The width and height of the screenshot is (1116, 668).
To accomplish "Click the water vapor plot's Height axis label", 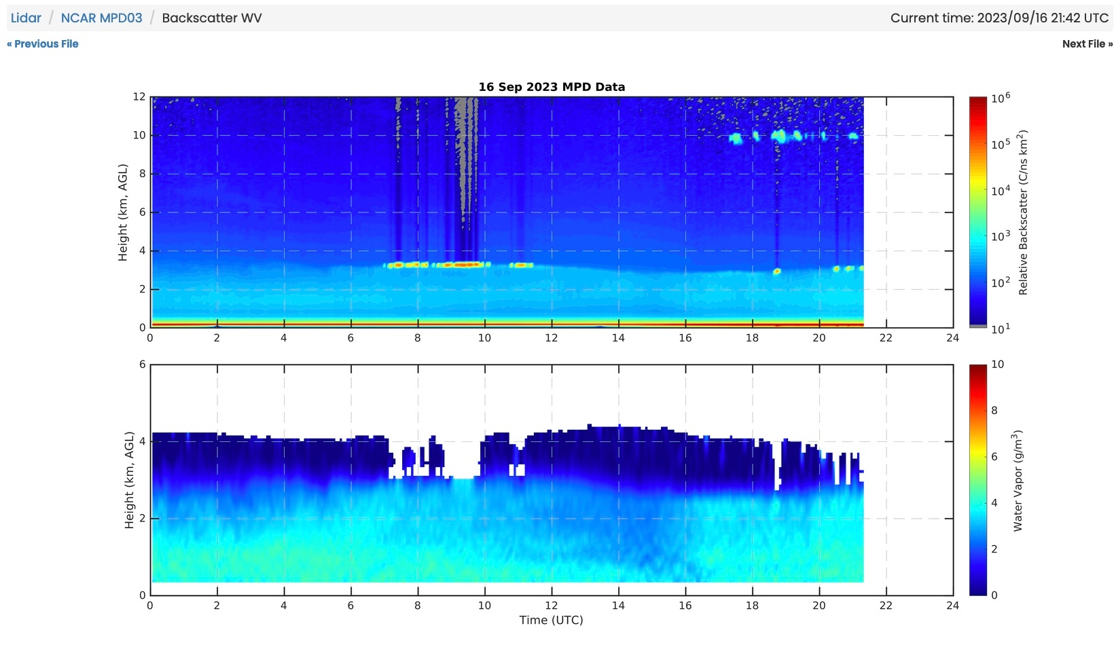I will coord(129,479).
